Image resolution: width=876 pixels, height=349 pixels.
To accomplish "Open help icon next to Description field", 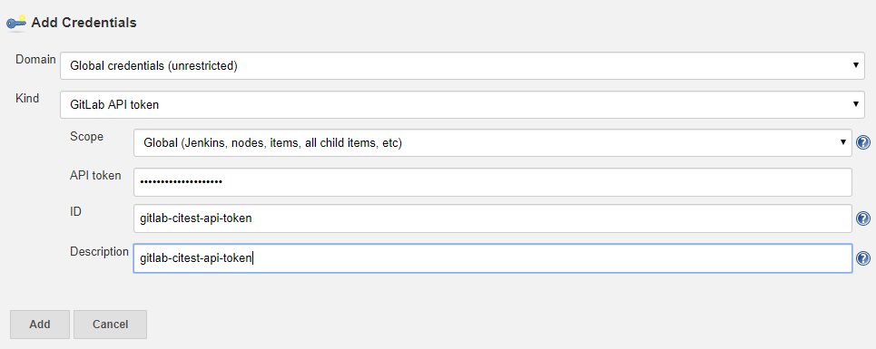I will point(862,258).
